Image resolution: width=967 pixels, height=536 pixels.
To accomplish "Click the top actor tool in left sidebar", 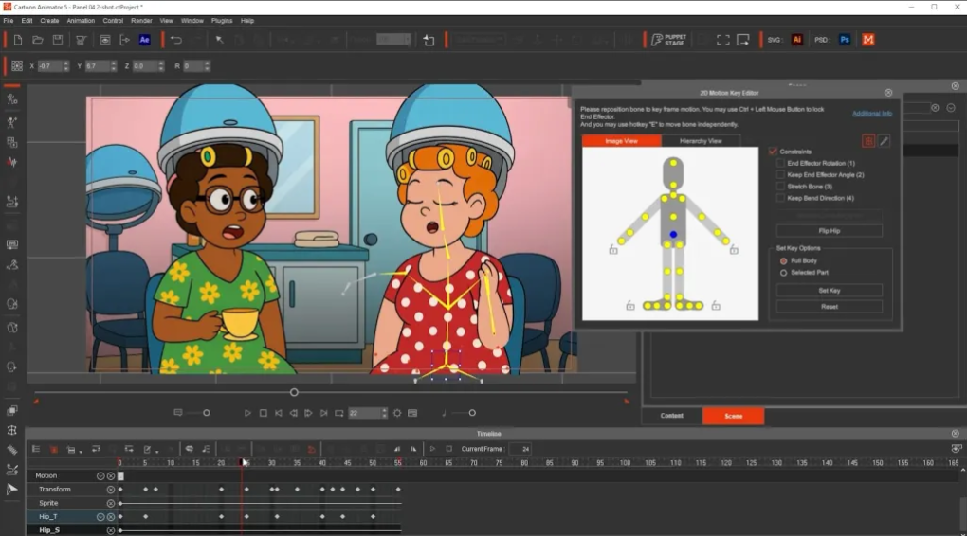I will click(x=11, y=99).
